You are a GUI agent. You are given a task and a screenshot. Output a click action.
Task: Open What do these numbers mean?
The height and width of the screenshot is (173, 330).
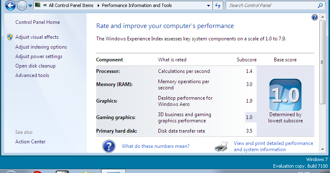(156, 146)
